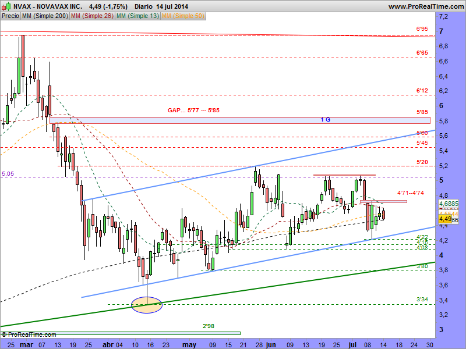Click the jun month label on the time axis
This screenshot has width=466, height=349.
coord(271,345)
